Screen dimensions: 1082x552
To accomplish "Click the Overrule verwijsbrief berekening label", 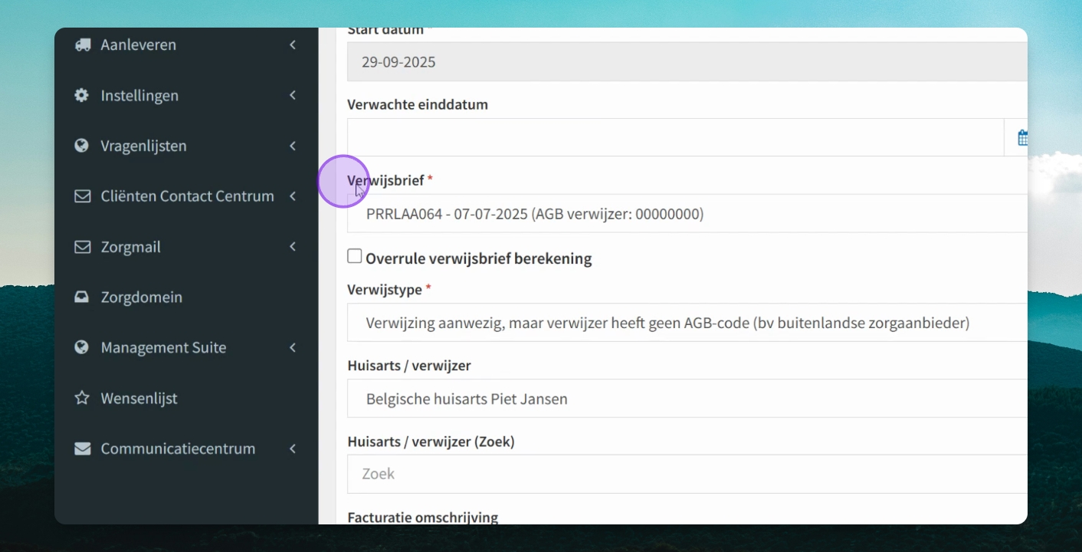I will pos(479,258).
